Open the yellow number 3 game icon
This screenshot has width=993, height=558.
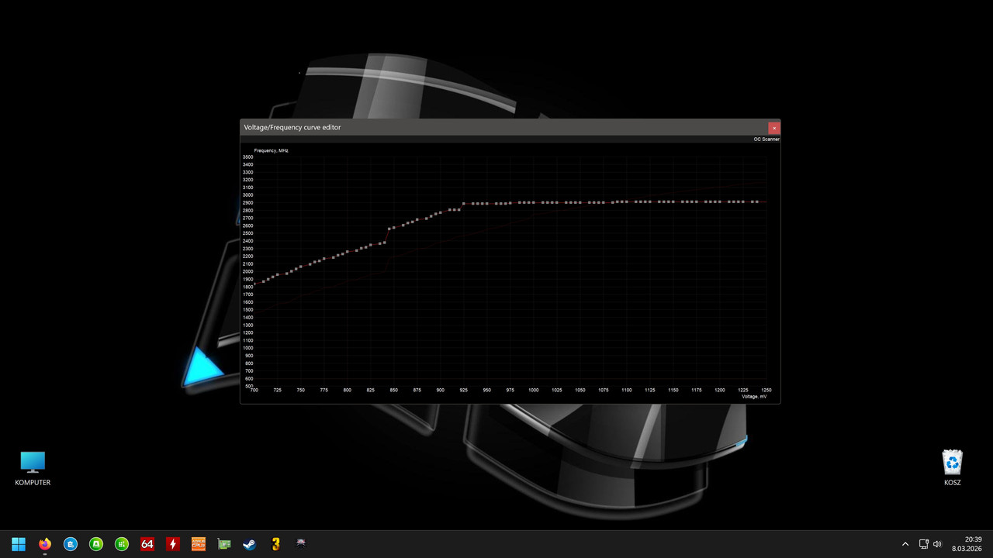click(x=275, y=544)
